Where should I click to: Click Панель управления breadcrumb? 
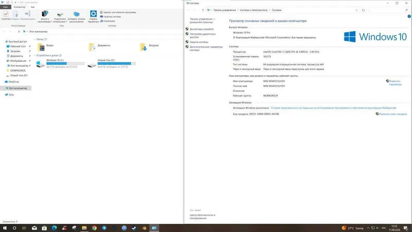(x=225, y=10)
